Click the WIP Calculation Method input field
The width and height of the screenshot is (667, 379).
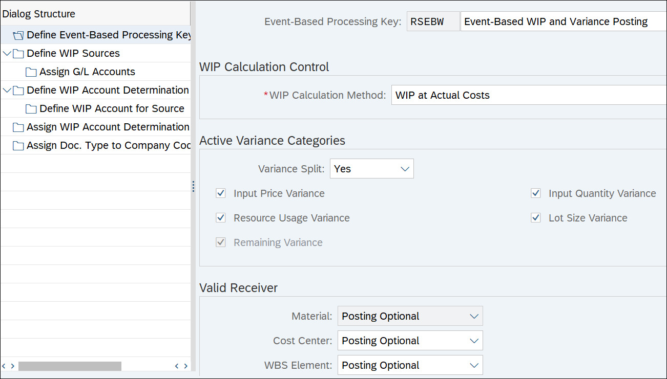(x=528, y=95)
